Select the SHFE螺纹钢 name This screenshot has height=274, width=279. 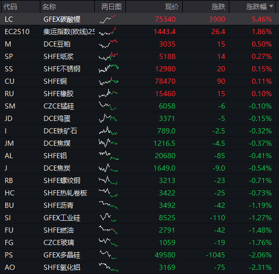(62, 180)
